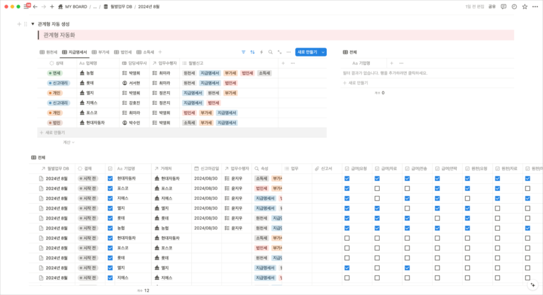Screen dimensions: 543x295
Task: Open the sidebar hamburger menu
Action: (26, 6)
